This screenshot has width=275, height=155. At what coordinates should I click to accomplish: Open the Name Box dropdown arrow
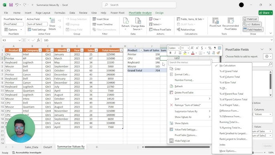[x=20, y=40]
